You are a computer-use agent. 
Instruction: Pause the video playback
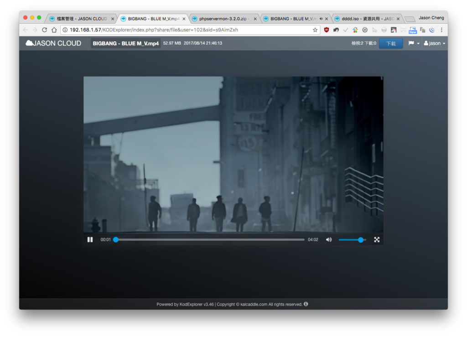pos(90,240)
